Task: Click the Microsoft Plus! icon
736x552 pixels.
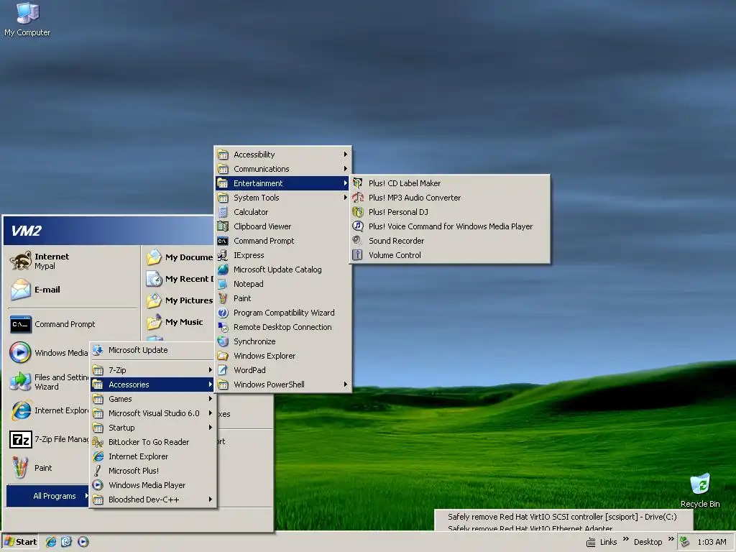Action: [x=98, y=471]
